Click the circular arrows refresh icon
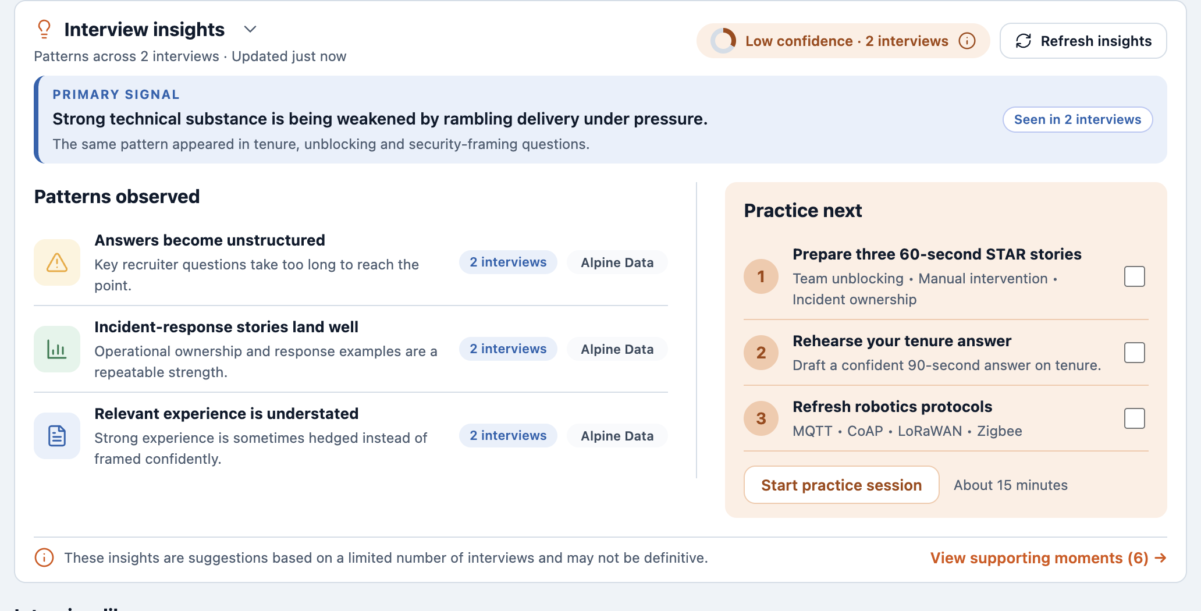The width and height of the screenshot is (1201, 611). (1024, 41)
